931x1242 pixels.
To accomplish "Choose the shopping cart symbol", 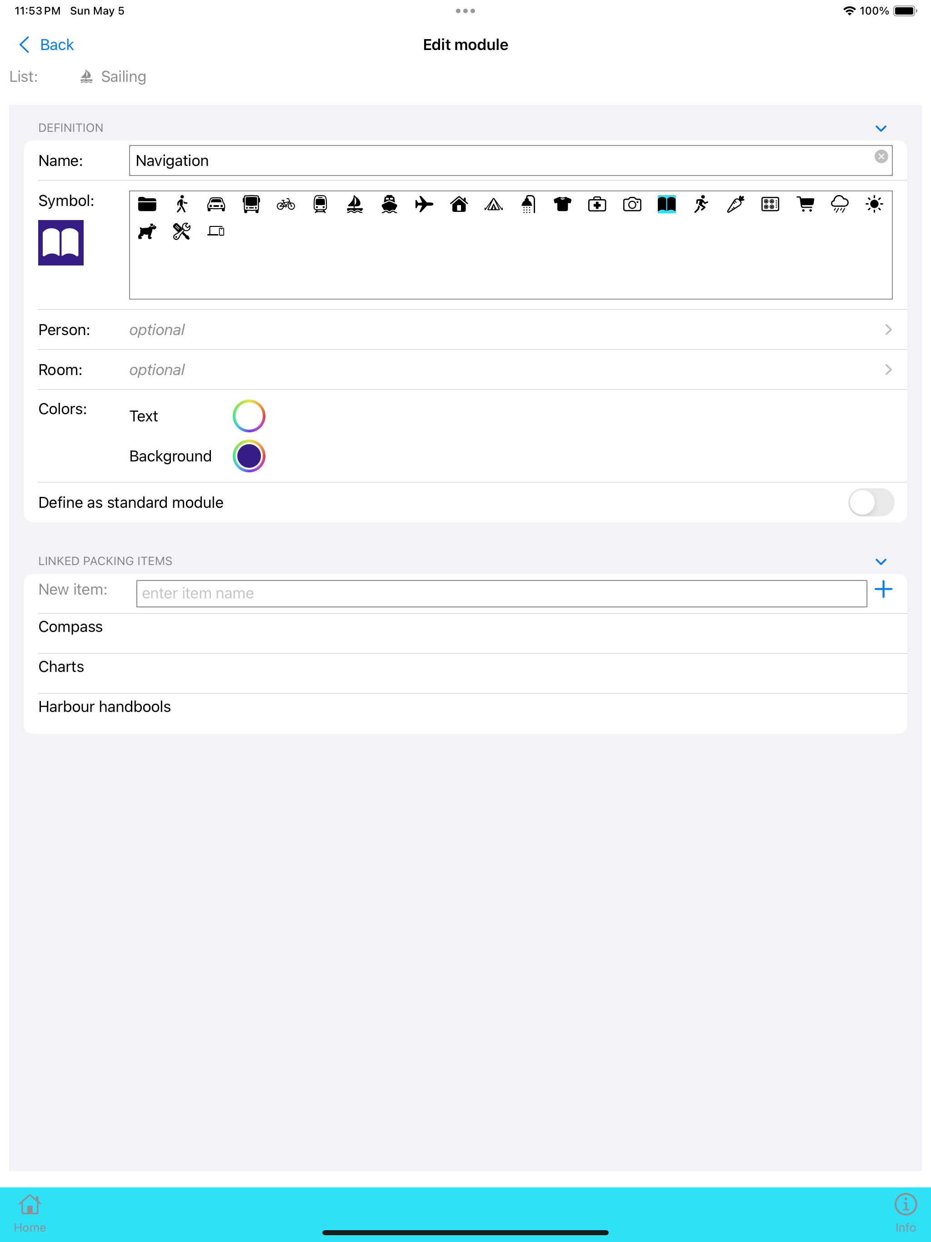I will (805, 204).
